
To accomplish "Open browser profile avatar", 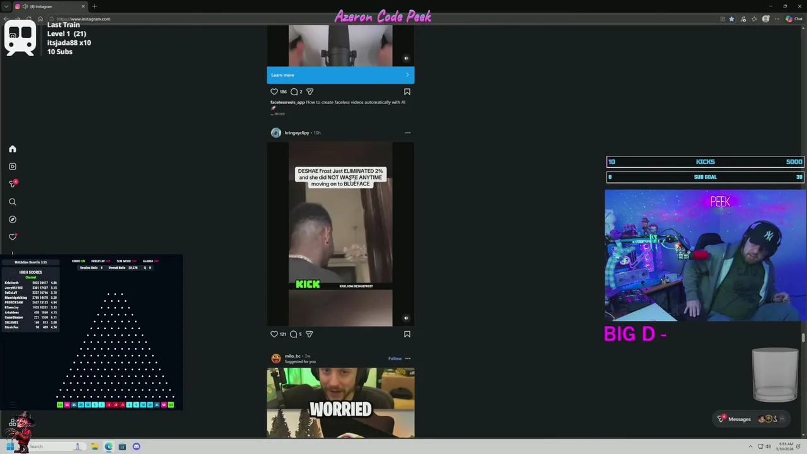I will tap(766, 19).
